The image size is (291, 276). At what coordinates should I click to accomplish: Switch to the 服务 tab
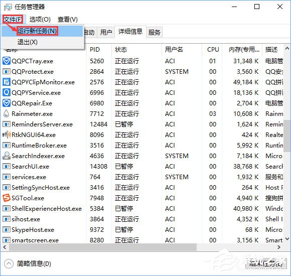point(154,32)
